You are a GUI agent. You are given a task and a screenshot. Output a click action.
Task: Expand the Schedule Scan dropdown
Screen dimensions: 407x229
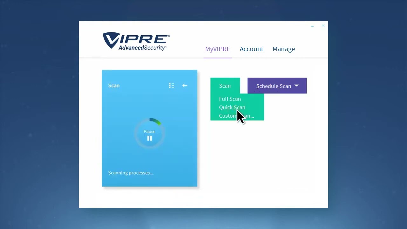point(277,86)
